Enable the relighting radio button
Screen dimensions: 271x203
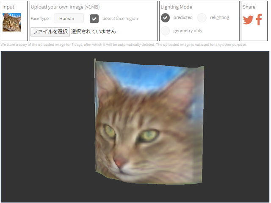click(x=202, y=18)
